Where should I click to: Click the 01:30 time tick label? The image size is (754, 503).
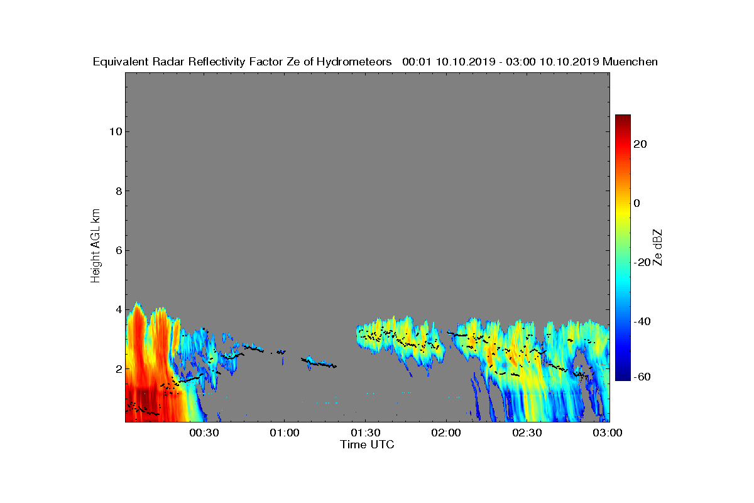[x=365, y=433]
